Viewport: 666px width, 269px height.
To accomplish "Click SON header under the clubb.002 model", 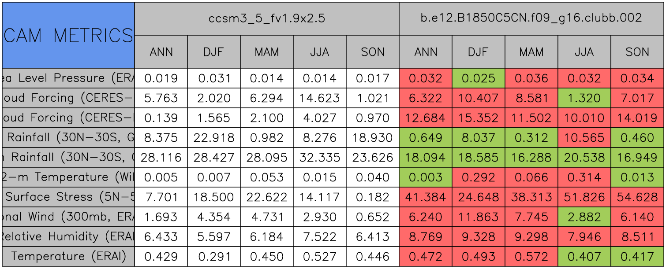I will click(637, 52).
